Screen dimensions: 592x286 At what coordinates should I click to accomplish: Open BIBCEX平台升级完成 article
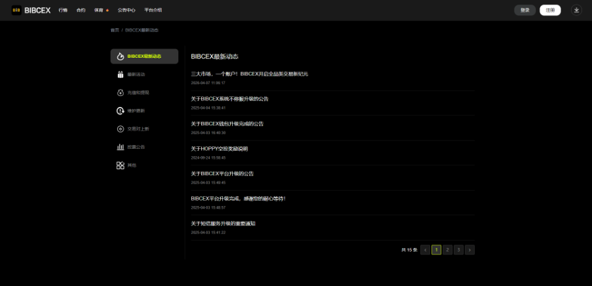[239, 199]
